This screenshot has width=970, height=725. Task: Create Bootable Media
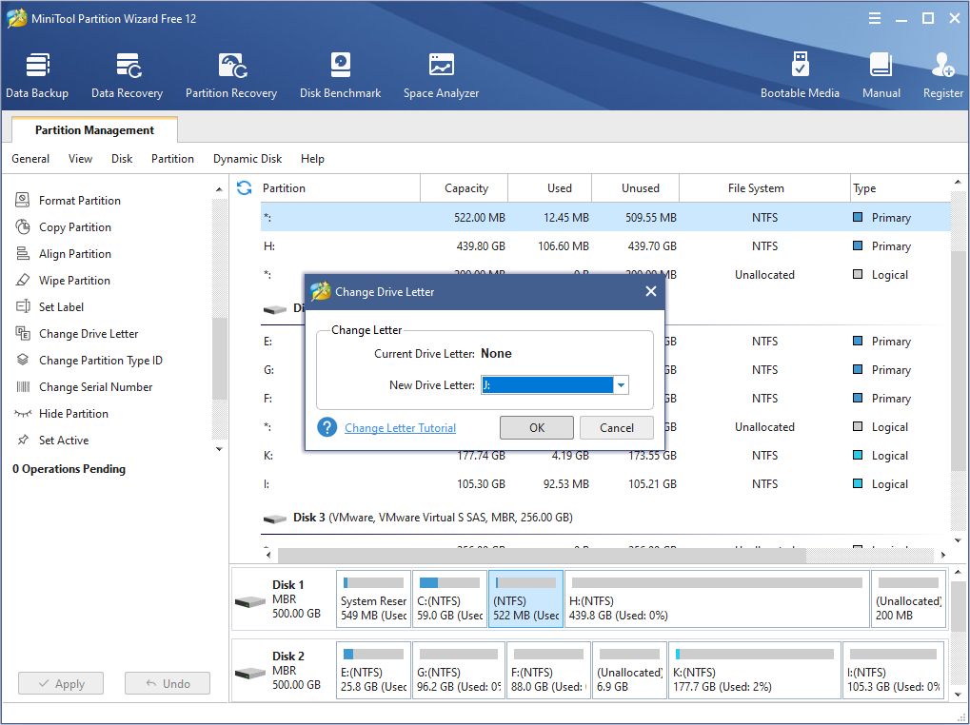800,76
